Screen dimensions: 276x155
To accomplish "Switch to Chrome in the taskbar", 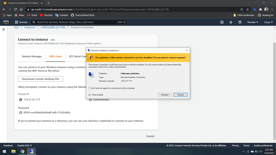I will tap(22, 151).
